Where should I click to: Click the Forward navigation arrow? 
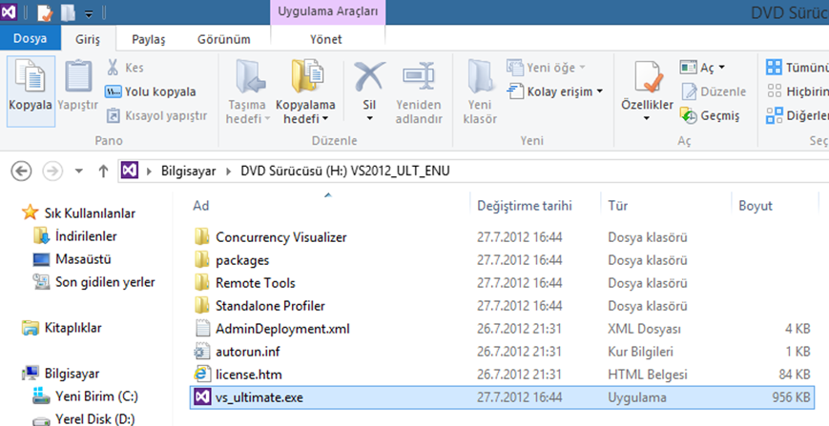tap(52, 171)
